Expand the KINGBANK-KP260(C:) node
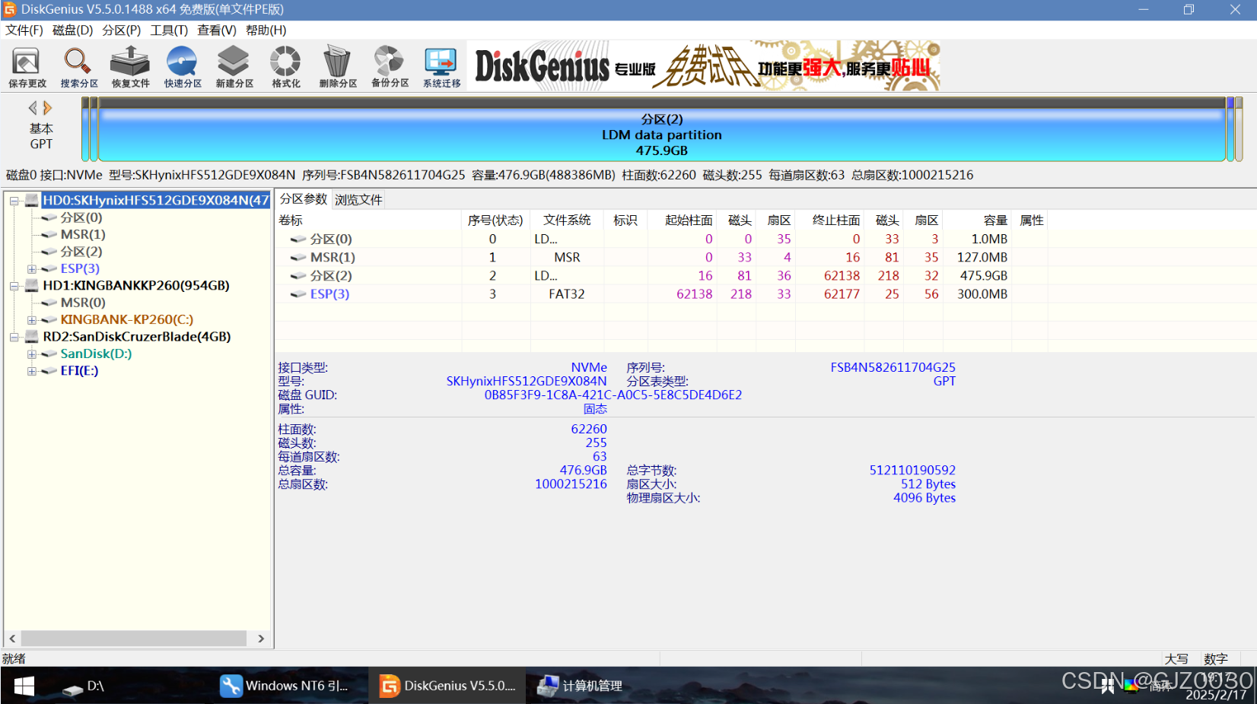The height and width of the screenshot is (704, 1257). pos(32,320)
